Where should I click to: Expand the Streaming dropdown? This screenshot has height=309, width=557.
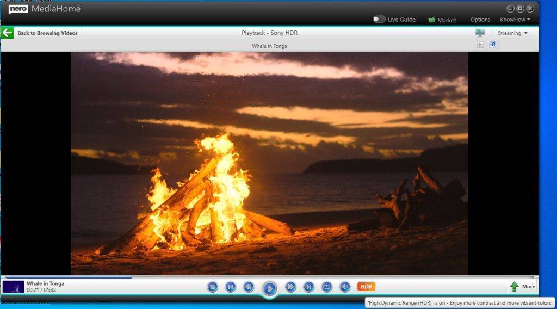[x=512, y=33]
